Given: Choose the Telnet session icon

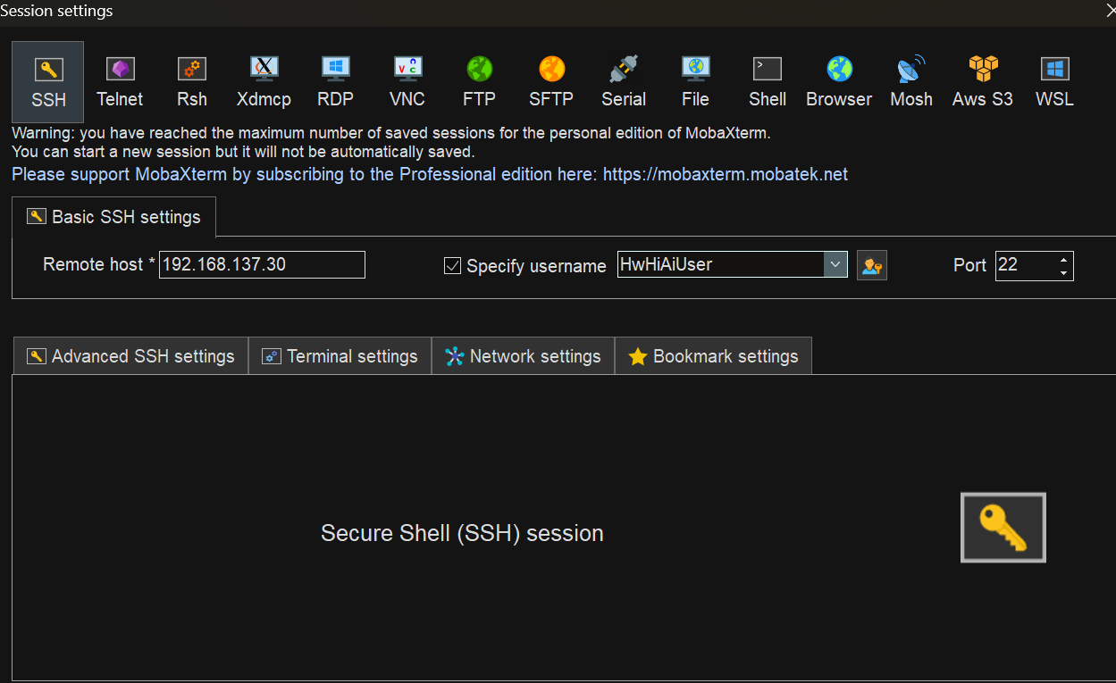Looking at the screenshot, I should pyautogui.click(x=120, y=81).
